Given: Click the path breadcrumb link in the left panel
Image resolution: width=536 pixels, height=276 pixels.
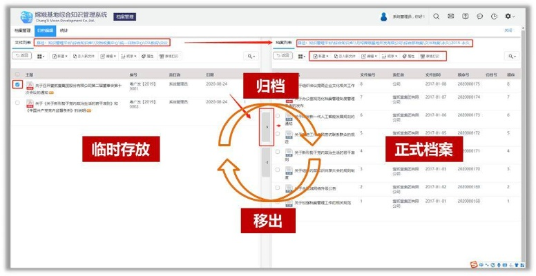Looking at the screenshot, I should [102, 43].
